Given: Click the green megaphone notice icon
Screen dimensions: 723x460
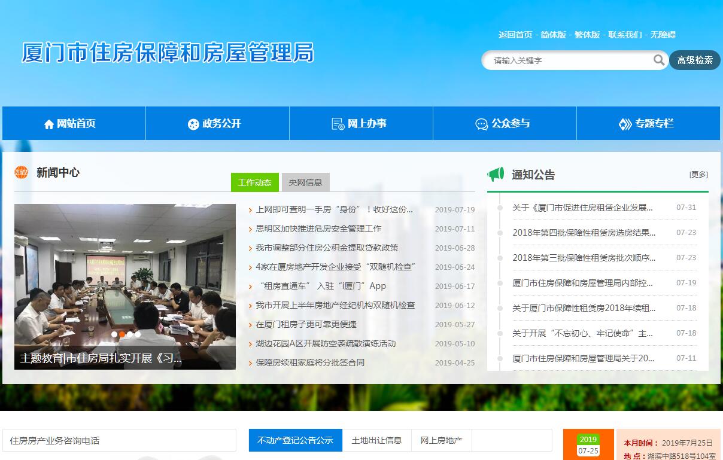Looking at the screenshot, I should click(x=496, y=175).
